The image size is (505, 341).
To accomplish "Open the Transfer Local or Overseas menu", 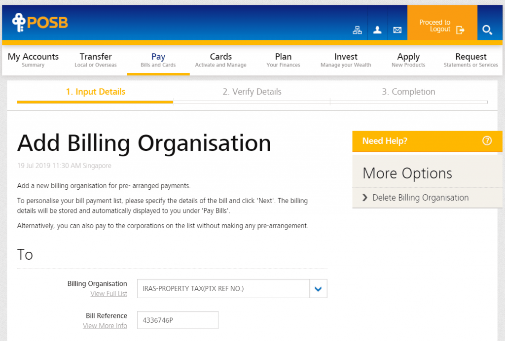I will click(x=96, y=60).
